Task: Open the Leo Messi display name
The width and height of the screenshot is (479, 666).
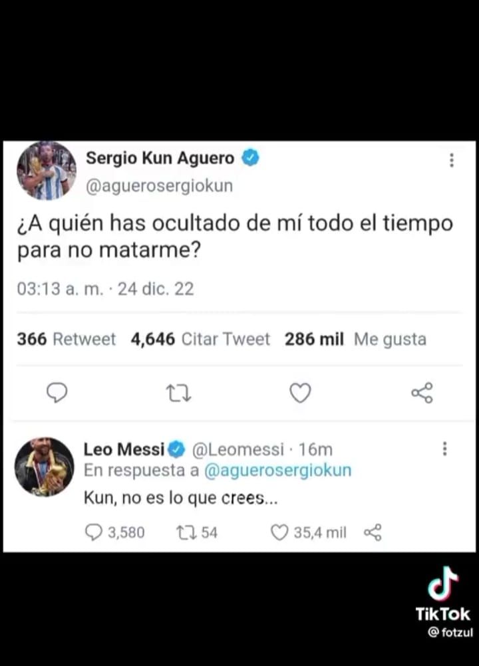Action: tap(124, 449)
